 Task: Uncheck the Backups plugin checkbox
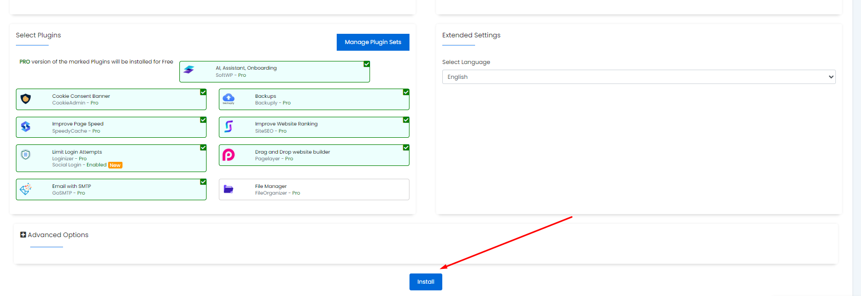pos(406,92)
